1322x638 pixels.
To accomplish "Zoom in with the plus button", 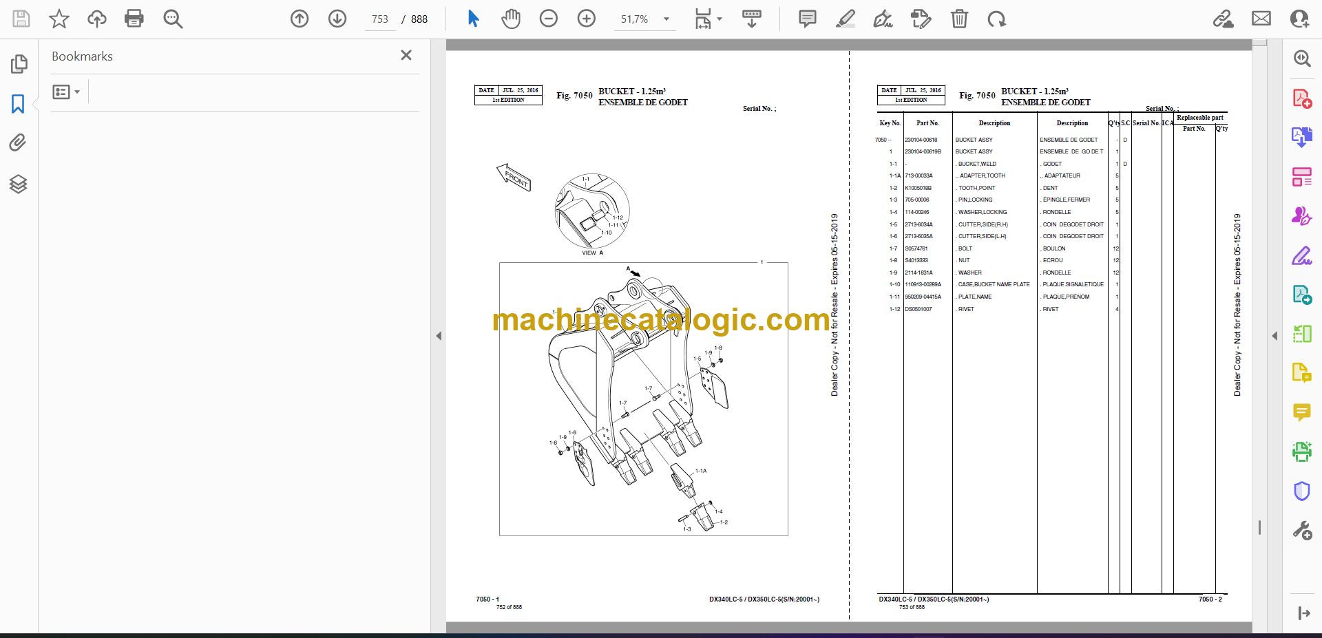I will click(x=587, y=19).
